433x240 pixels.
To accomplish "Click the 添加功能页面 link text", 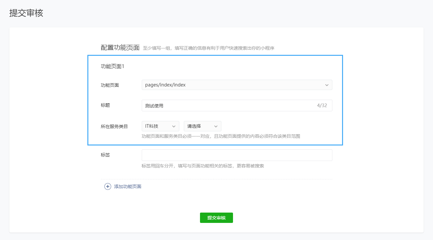I will (x=128, y=186).
